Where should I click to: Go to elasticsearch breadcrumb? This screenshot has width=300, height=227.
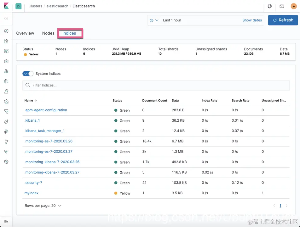click(x=57, y=6)
